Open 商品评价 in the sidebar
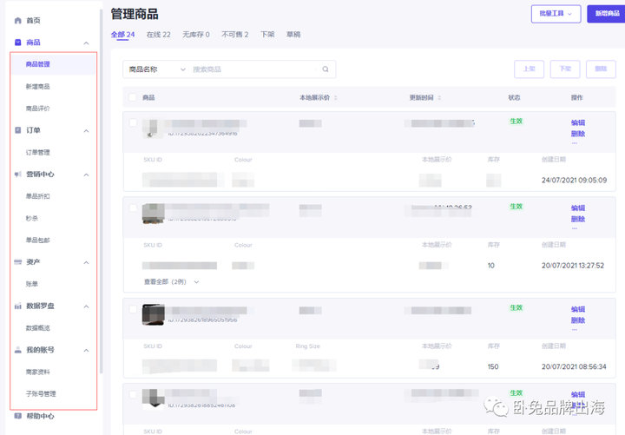Image resolution: width=625 pixels, height=435 pixels. click(x=38, y=109)
